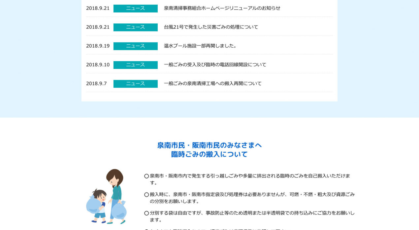Click ニュース badge beside the 温水プール headline
Screen dimensions: 419x230
click(135, 46)
